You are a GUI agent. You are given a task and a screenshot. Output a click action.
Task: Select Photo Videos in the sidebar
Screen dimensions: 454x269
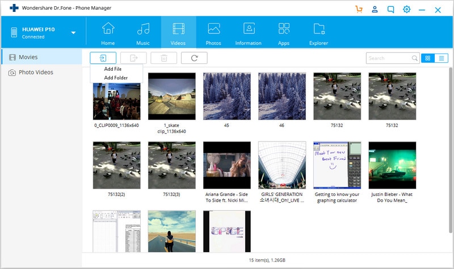tap(41, 72)
